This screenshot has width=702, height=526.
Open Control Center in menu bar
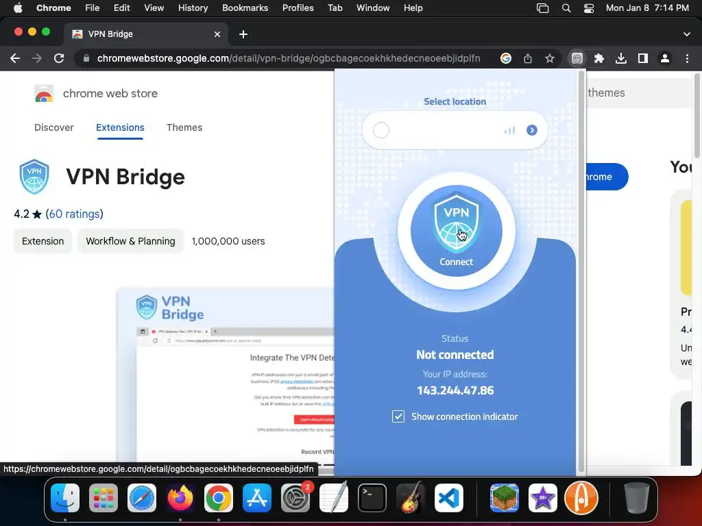pyautogui.click(x=589, y=8)
